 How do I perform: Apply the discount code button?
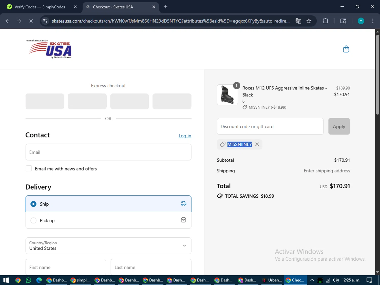(339, 126)
